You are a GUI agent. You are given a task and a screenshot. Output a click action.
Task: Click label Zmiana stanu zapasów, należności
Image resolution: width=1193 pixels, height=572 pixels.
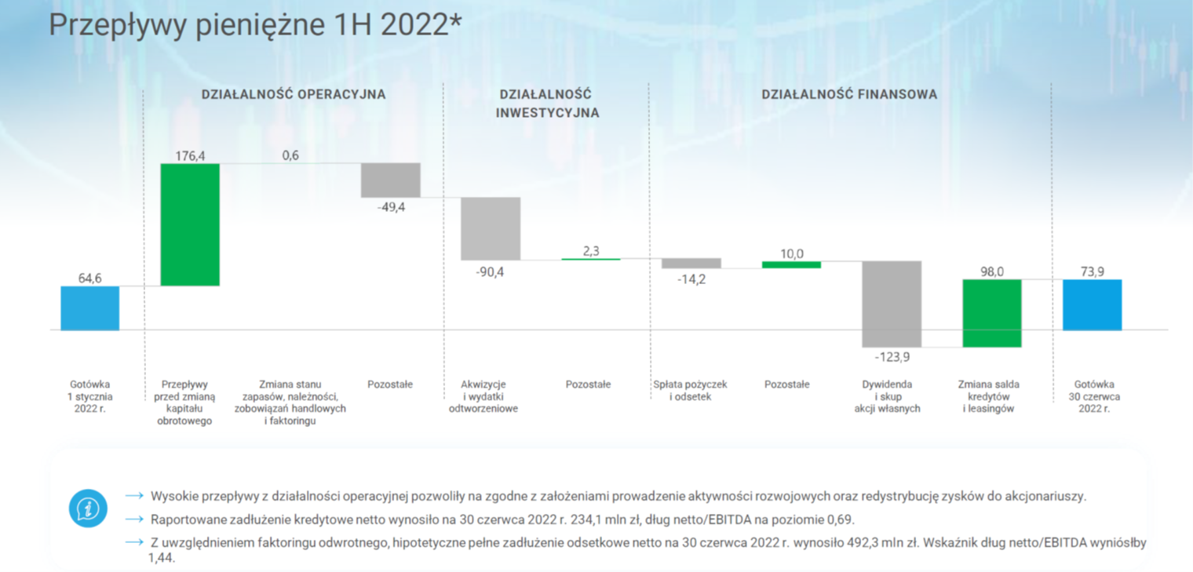[290, 403]
